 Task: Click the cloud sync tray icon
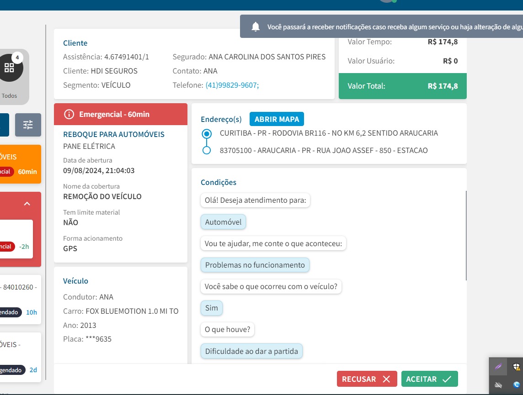click(498, 385)
